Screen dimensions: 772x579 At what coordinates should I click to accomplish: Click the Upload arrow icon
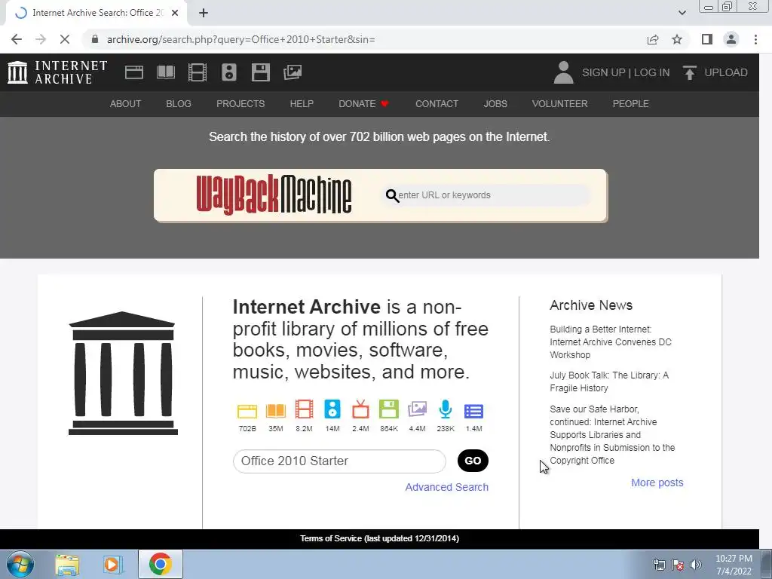coord(689,72)
